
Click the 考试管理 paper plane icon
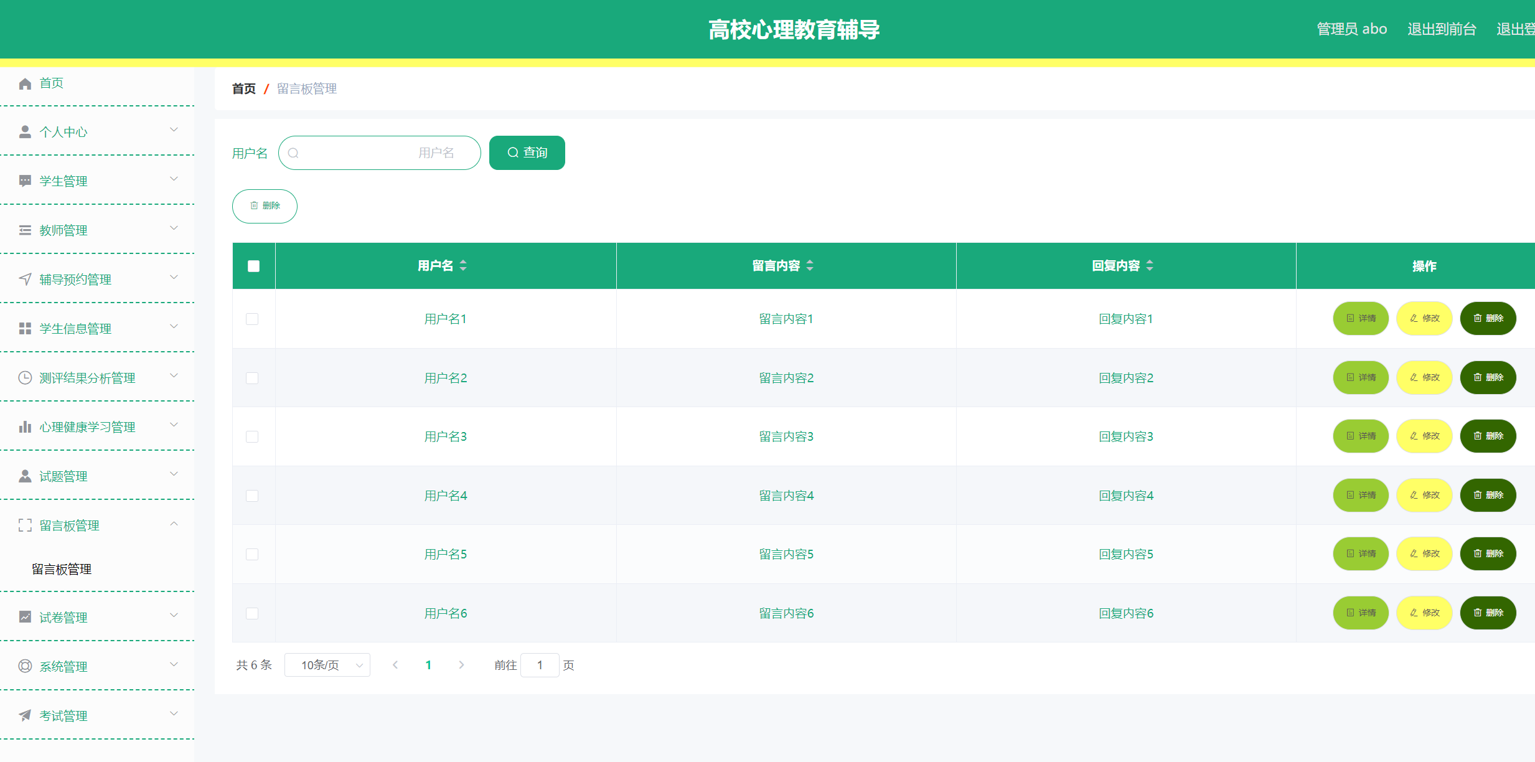pos(25,716)
